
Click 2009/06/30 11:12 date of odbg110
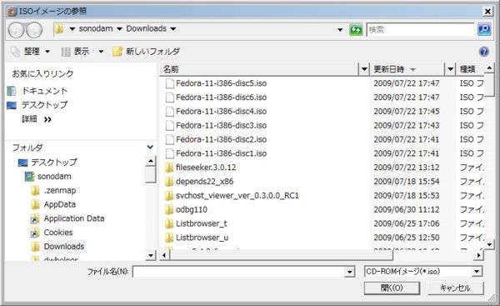point(407,210)
